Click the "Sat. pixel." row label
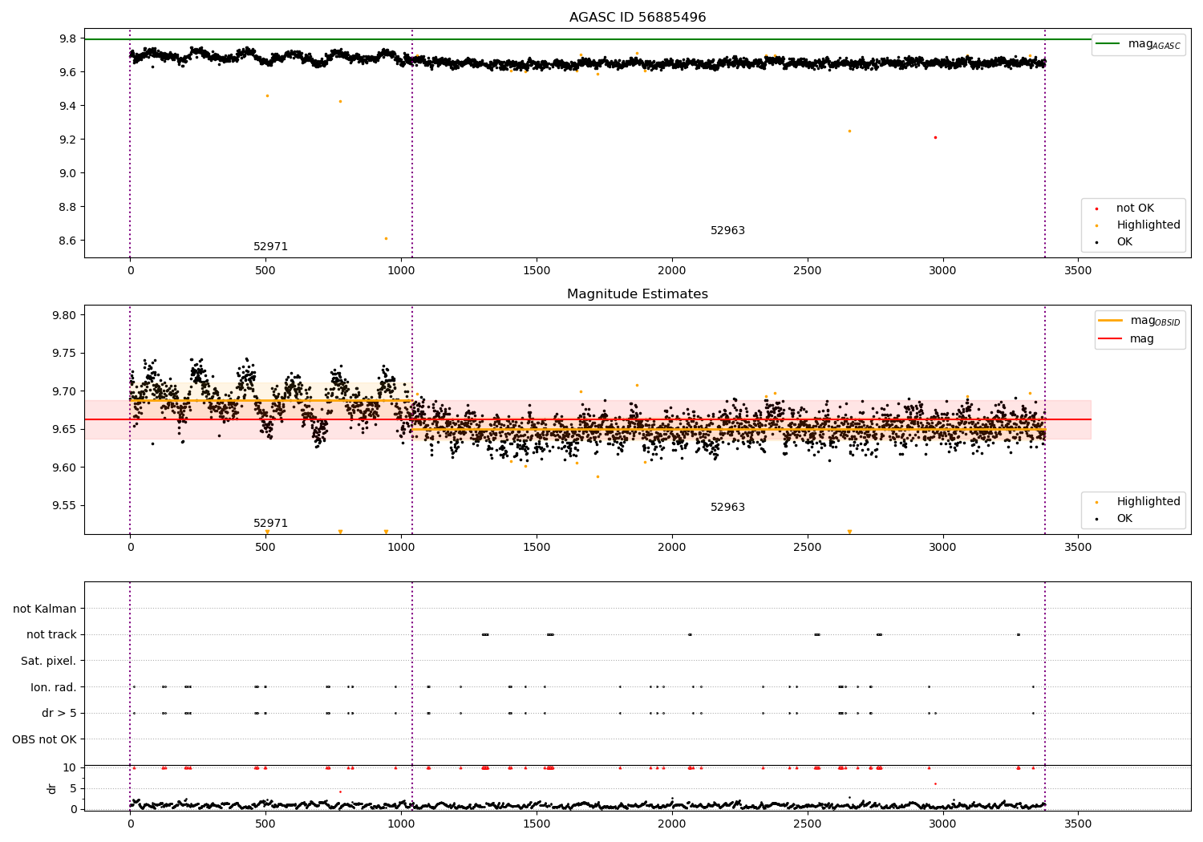The width and height of the screenshot is (1203, 842). (x=49, y=661)
